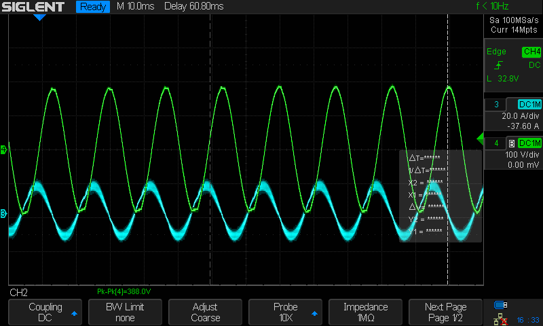Image resolution: width=543 pixels, height=326 pixels.
Task: Click the Delay 60.80ms readout
Action: coord(194,6)
